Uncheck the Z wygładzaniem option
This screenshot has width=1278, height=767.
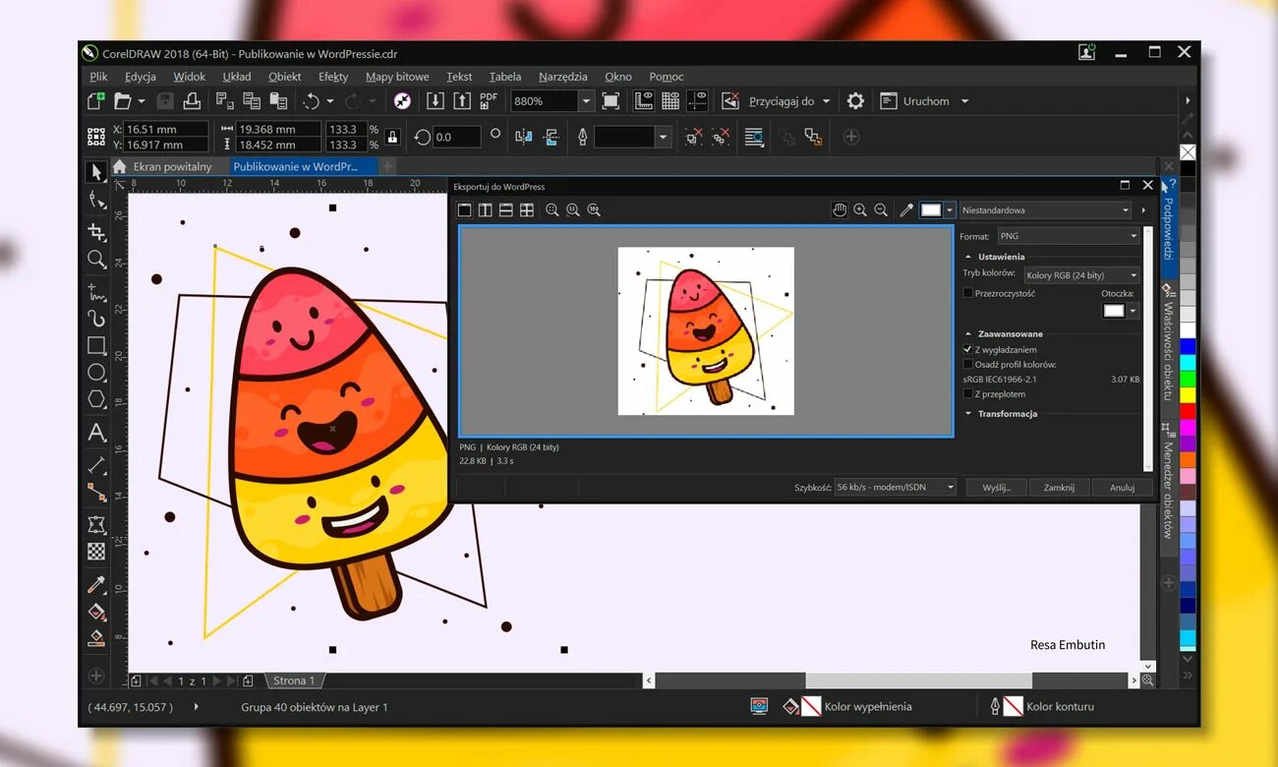[968, 349]
